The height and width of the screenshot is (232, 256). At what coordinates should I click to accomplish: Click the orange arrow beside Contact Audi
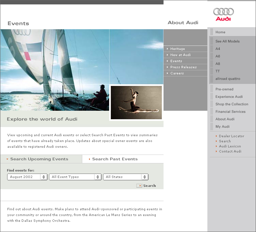click(216, 151)
